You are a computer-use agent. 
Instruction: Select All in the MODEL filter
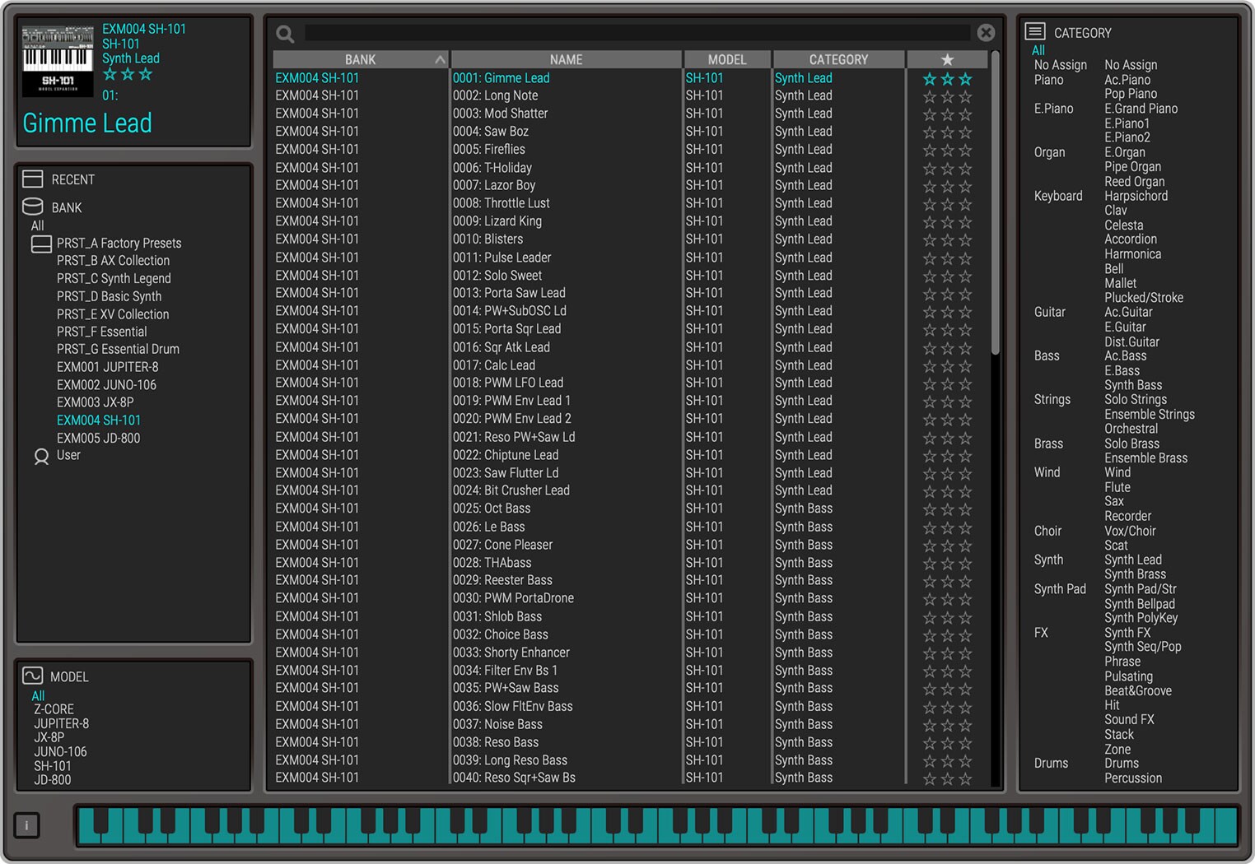39,695
